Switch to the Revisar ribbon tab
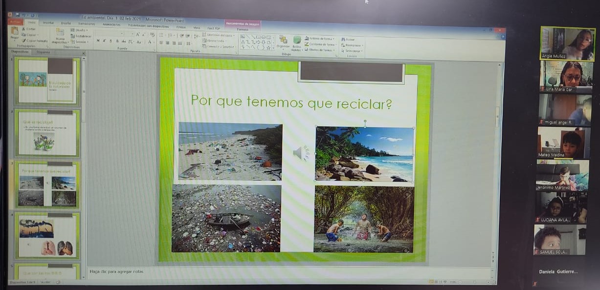 coord(181,27)
